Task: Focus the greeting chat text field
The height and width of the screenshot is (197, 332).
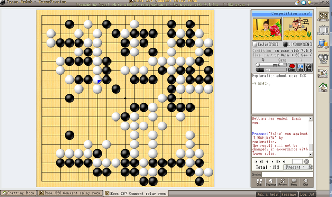Action: pos(287,174)
